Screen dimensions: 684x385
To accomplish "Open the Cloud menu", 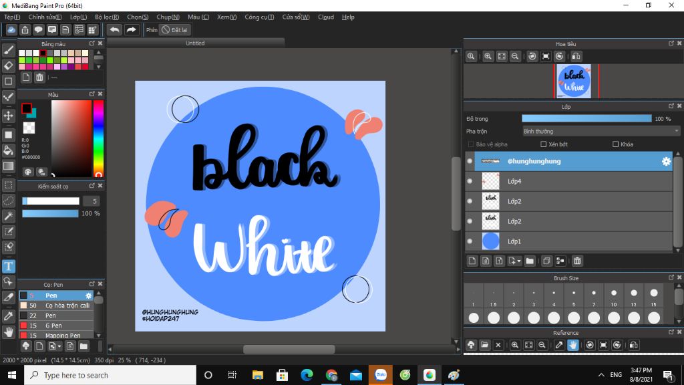I will [x=326, y=17].
